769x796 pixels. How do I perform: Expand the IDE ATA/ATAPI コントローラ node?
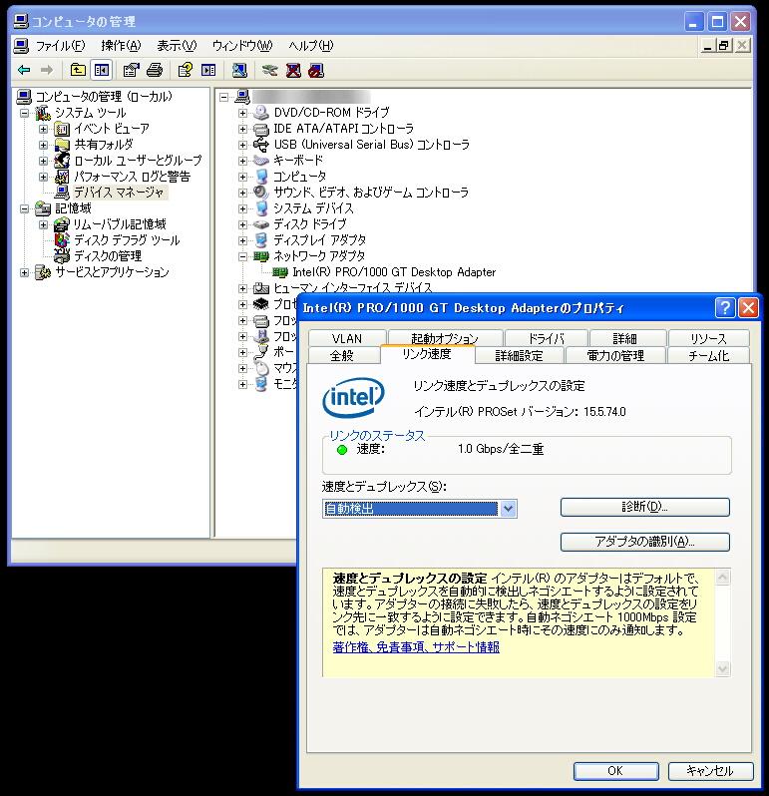[x=242, y=129]
